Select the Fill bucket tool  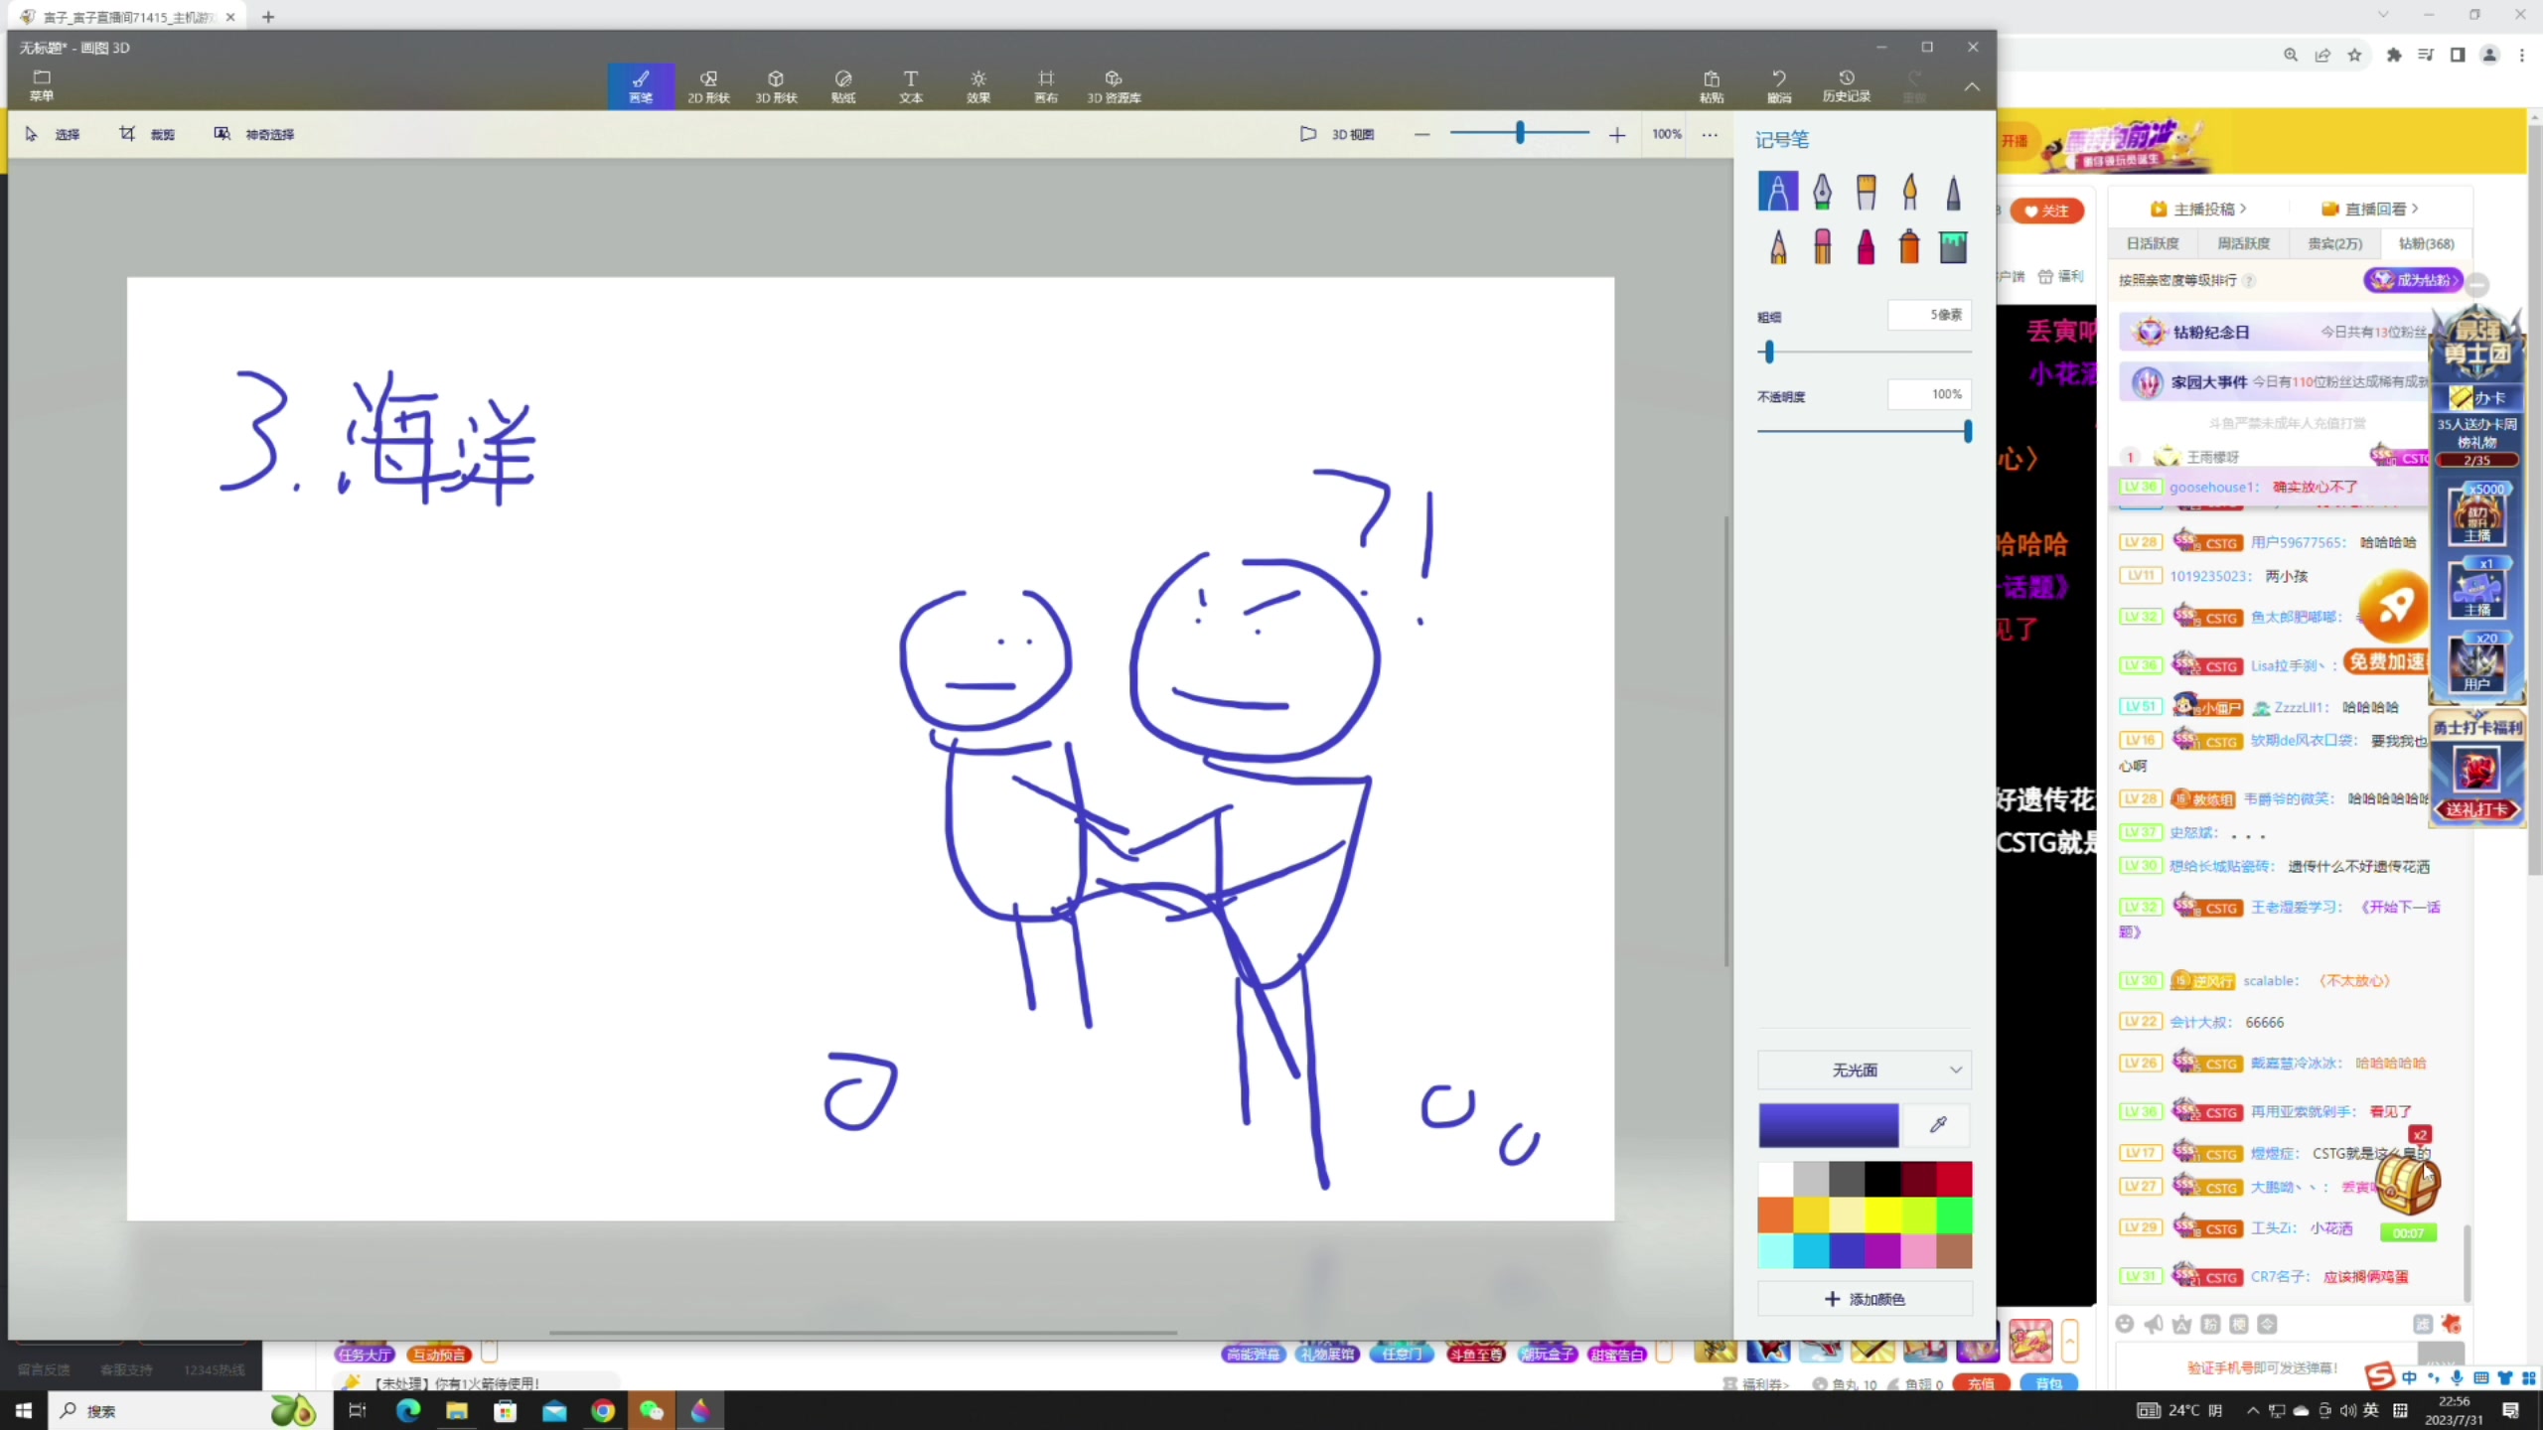1953,246
